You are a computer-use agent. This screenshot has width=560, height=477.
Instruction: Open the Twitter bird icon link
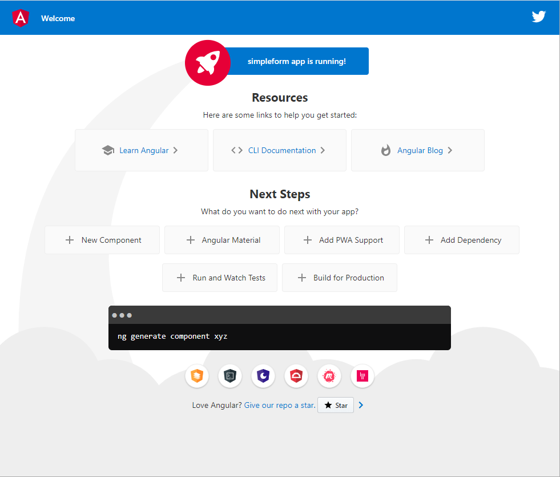click(538, 17)
